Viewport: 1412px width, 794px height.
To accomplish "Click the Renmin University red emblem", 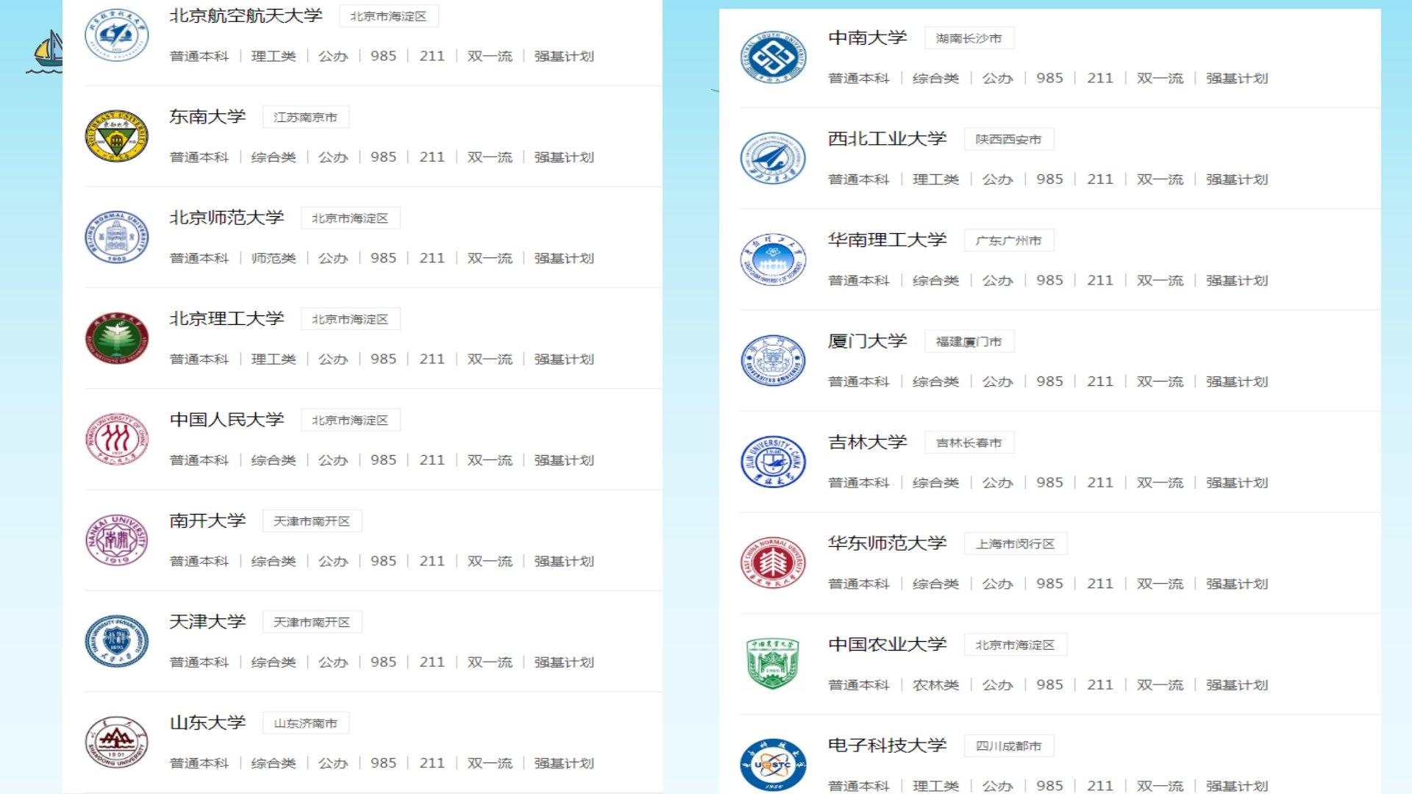I will click(x=116, y=439).
